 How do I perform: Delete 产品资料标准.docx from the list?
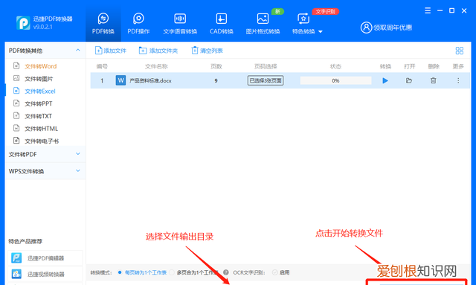(433, 80)
